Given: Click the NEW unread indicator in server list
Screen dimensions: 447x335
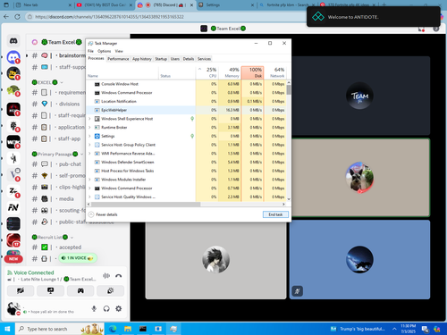Looking at the screenshot, I should click(13, 259).
